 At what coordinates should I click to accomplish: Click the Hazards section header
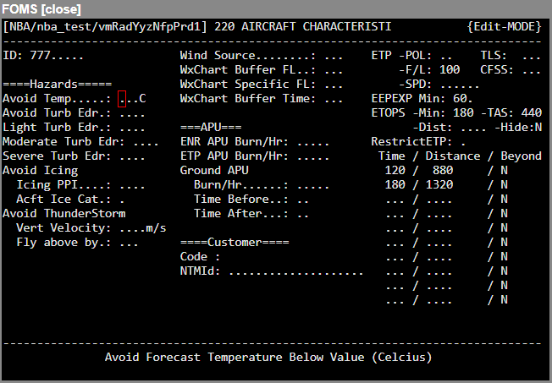(57, 85)
